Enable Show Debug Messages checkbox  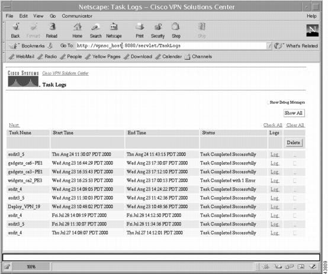click(x=268, y=102)
